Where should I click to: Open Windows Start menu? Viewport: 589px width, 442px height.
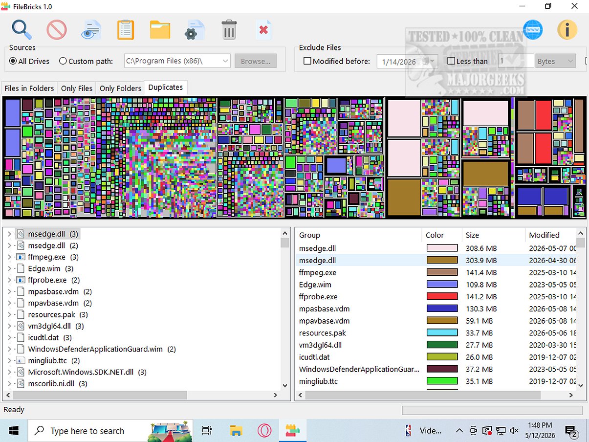coord(14,431)
